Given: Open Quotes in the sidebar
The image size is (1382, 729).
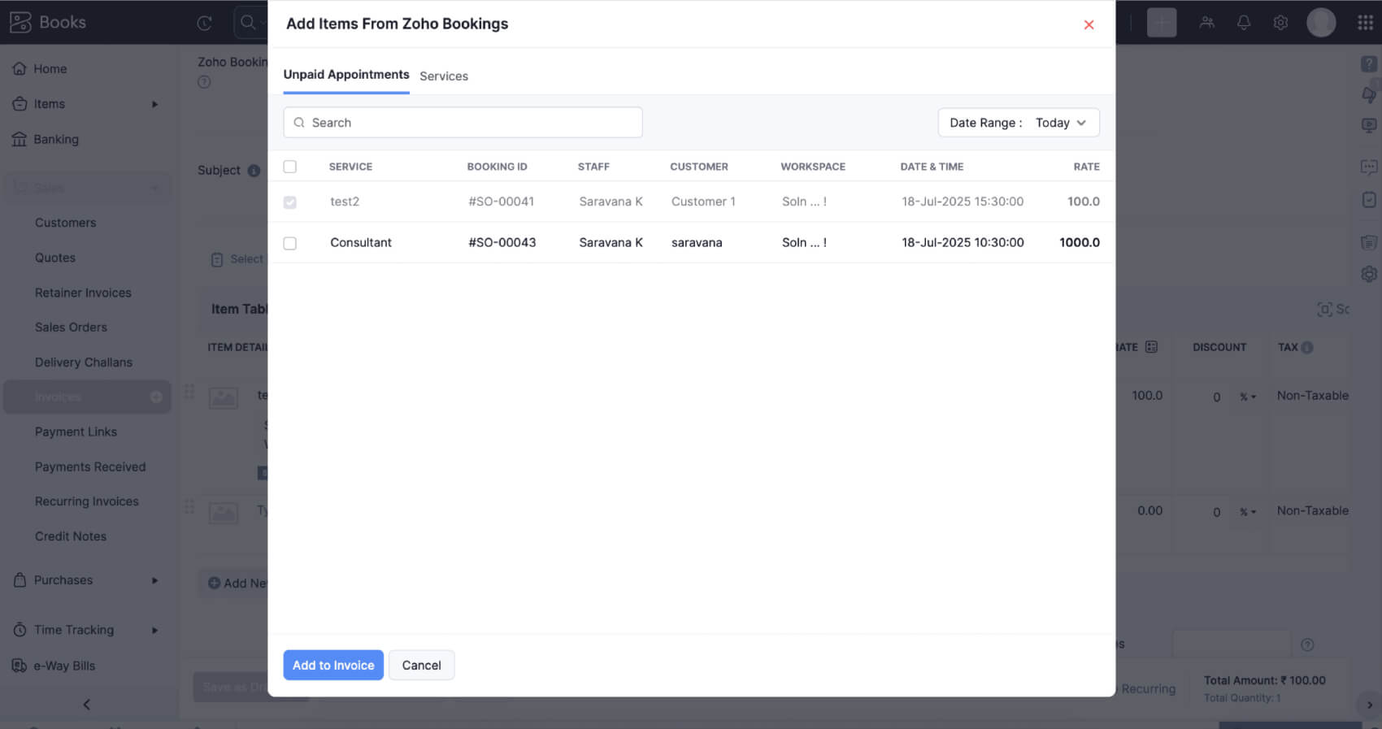Looking at the screenshot, I should coord(55,258).
